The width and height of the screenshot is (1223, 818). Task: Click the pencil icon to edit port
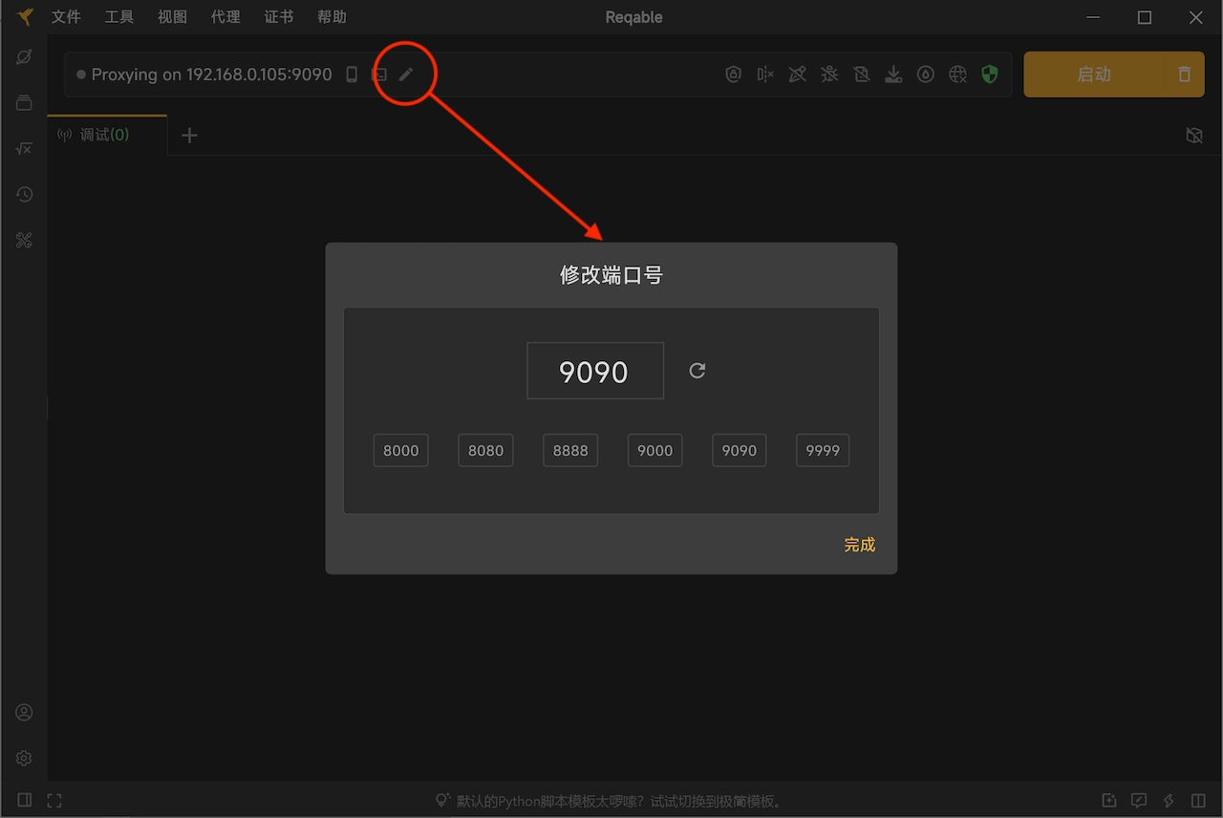[406, 75]
